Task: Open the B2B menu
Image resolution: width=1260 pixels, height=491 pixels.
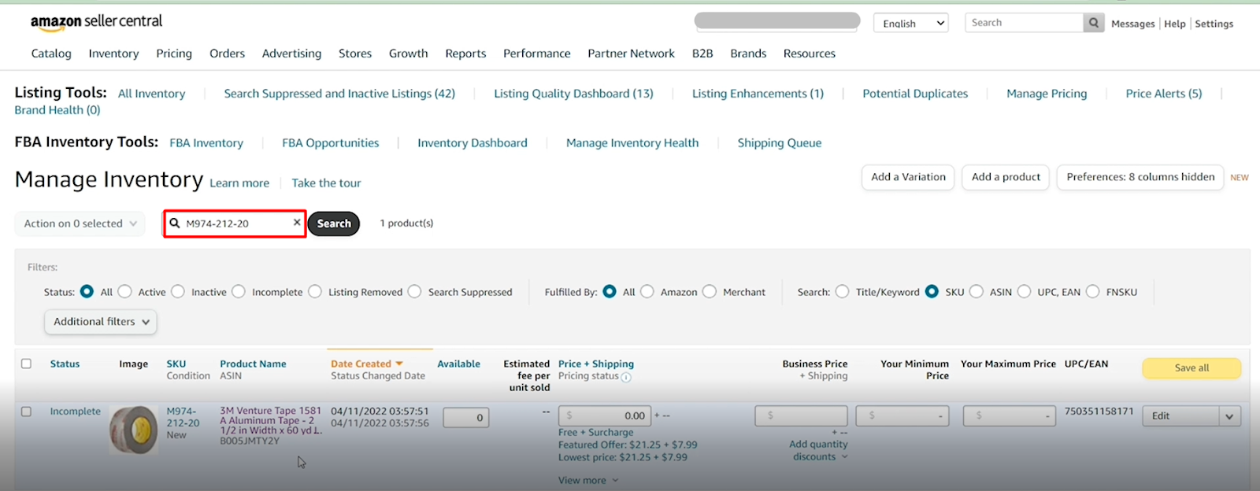Action: coord(702,54)
